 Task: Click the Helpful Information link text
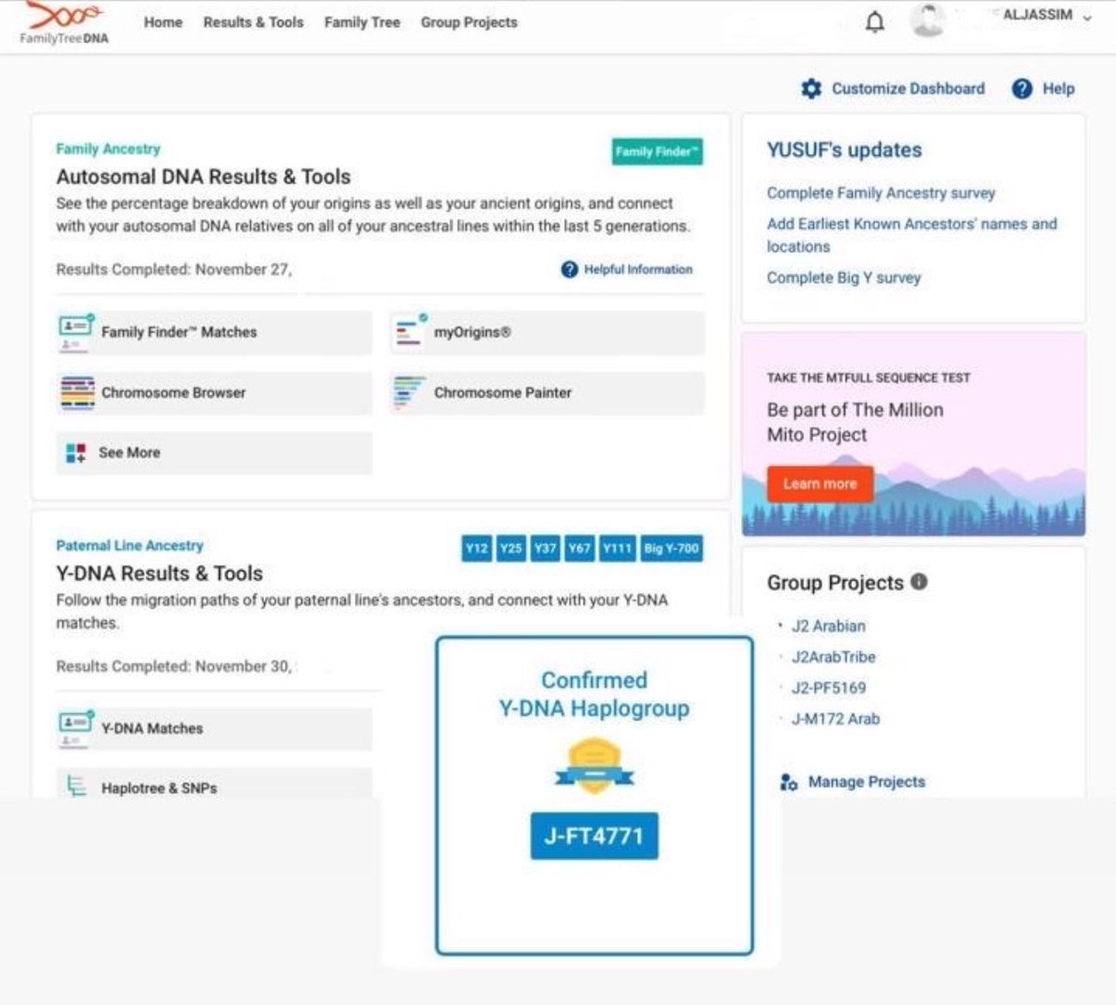click(x=638, y=270)
